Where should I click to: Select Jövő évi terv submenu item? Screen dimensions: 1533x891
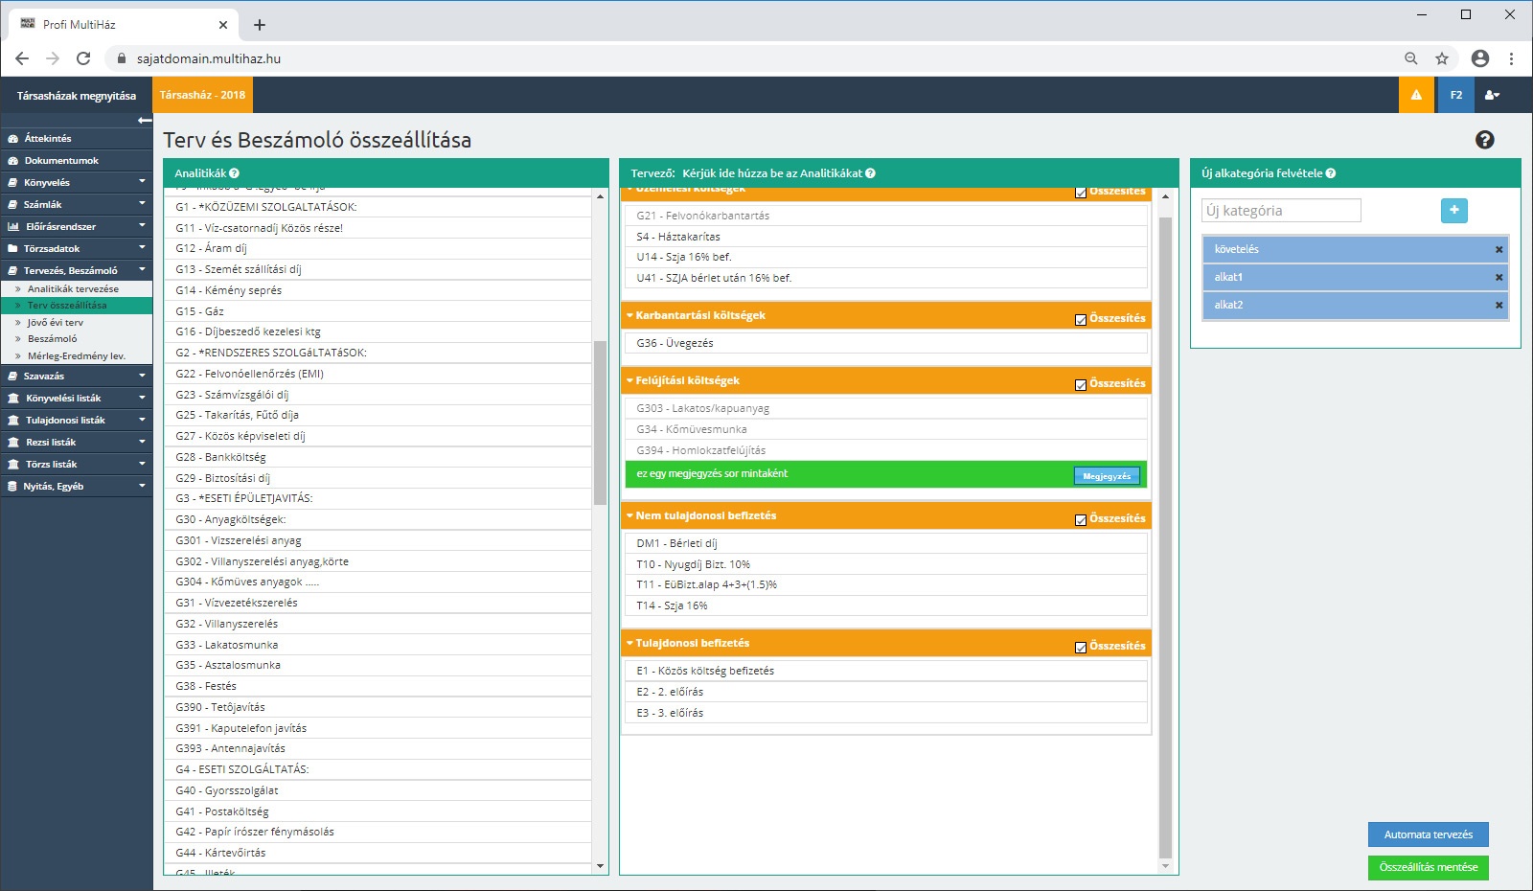(56, 323)
